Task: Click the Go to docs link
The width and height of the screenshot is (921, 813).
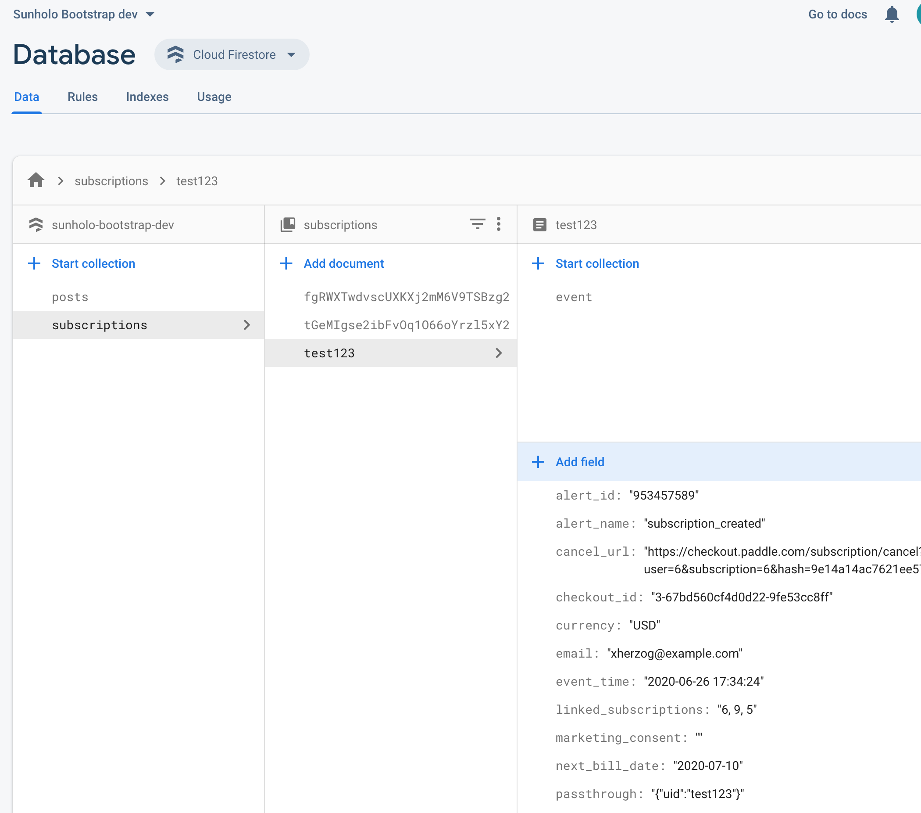Action: tap(837, 14)
